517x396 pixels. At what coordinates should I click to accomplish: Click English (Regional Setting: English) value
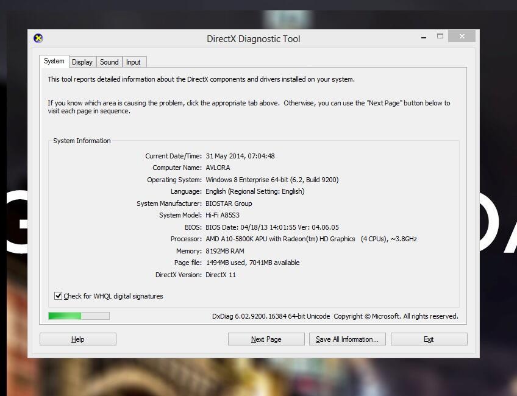[255, 191]
